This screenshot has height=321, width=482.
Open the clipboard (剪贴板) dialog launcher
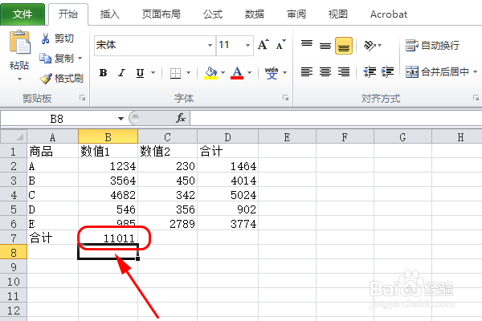click(82, 98)
